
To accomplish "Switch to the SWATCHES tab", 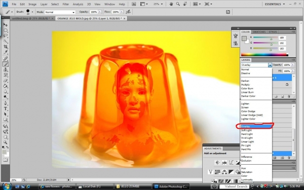I will click(259, 32).
